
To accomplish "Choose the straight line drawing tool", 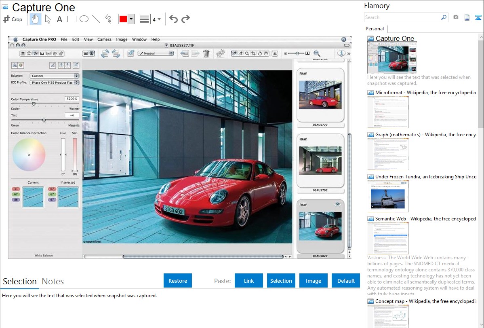I will [96, 19].
